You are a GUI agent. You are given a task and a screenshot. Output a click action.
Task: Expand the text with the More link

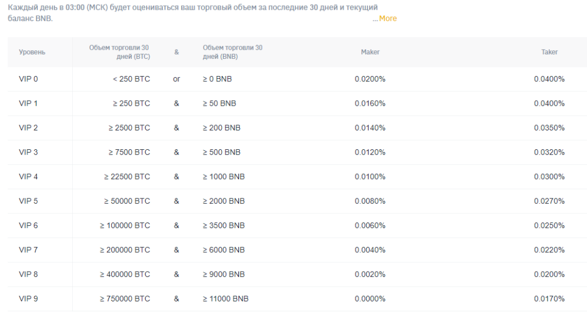(x=388, y=18)
